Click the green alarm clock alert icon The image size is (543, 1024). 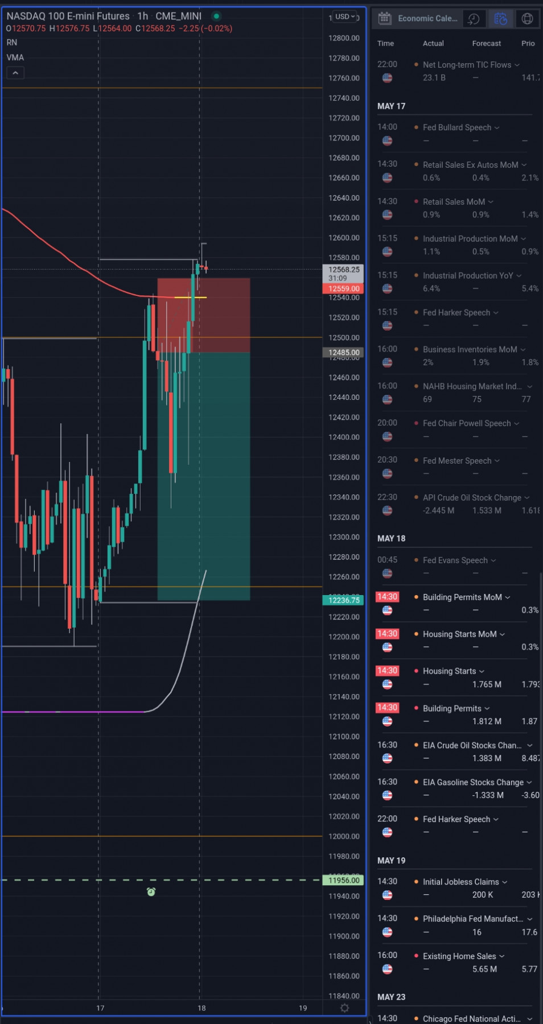point(151,891)
